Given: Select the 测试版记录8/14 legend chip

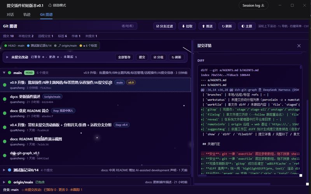Looking at the screenshot, I should point(39,45).
